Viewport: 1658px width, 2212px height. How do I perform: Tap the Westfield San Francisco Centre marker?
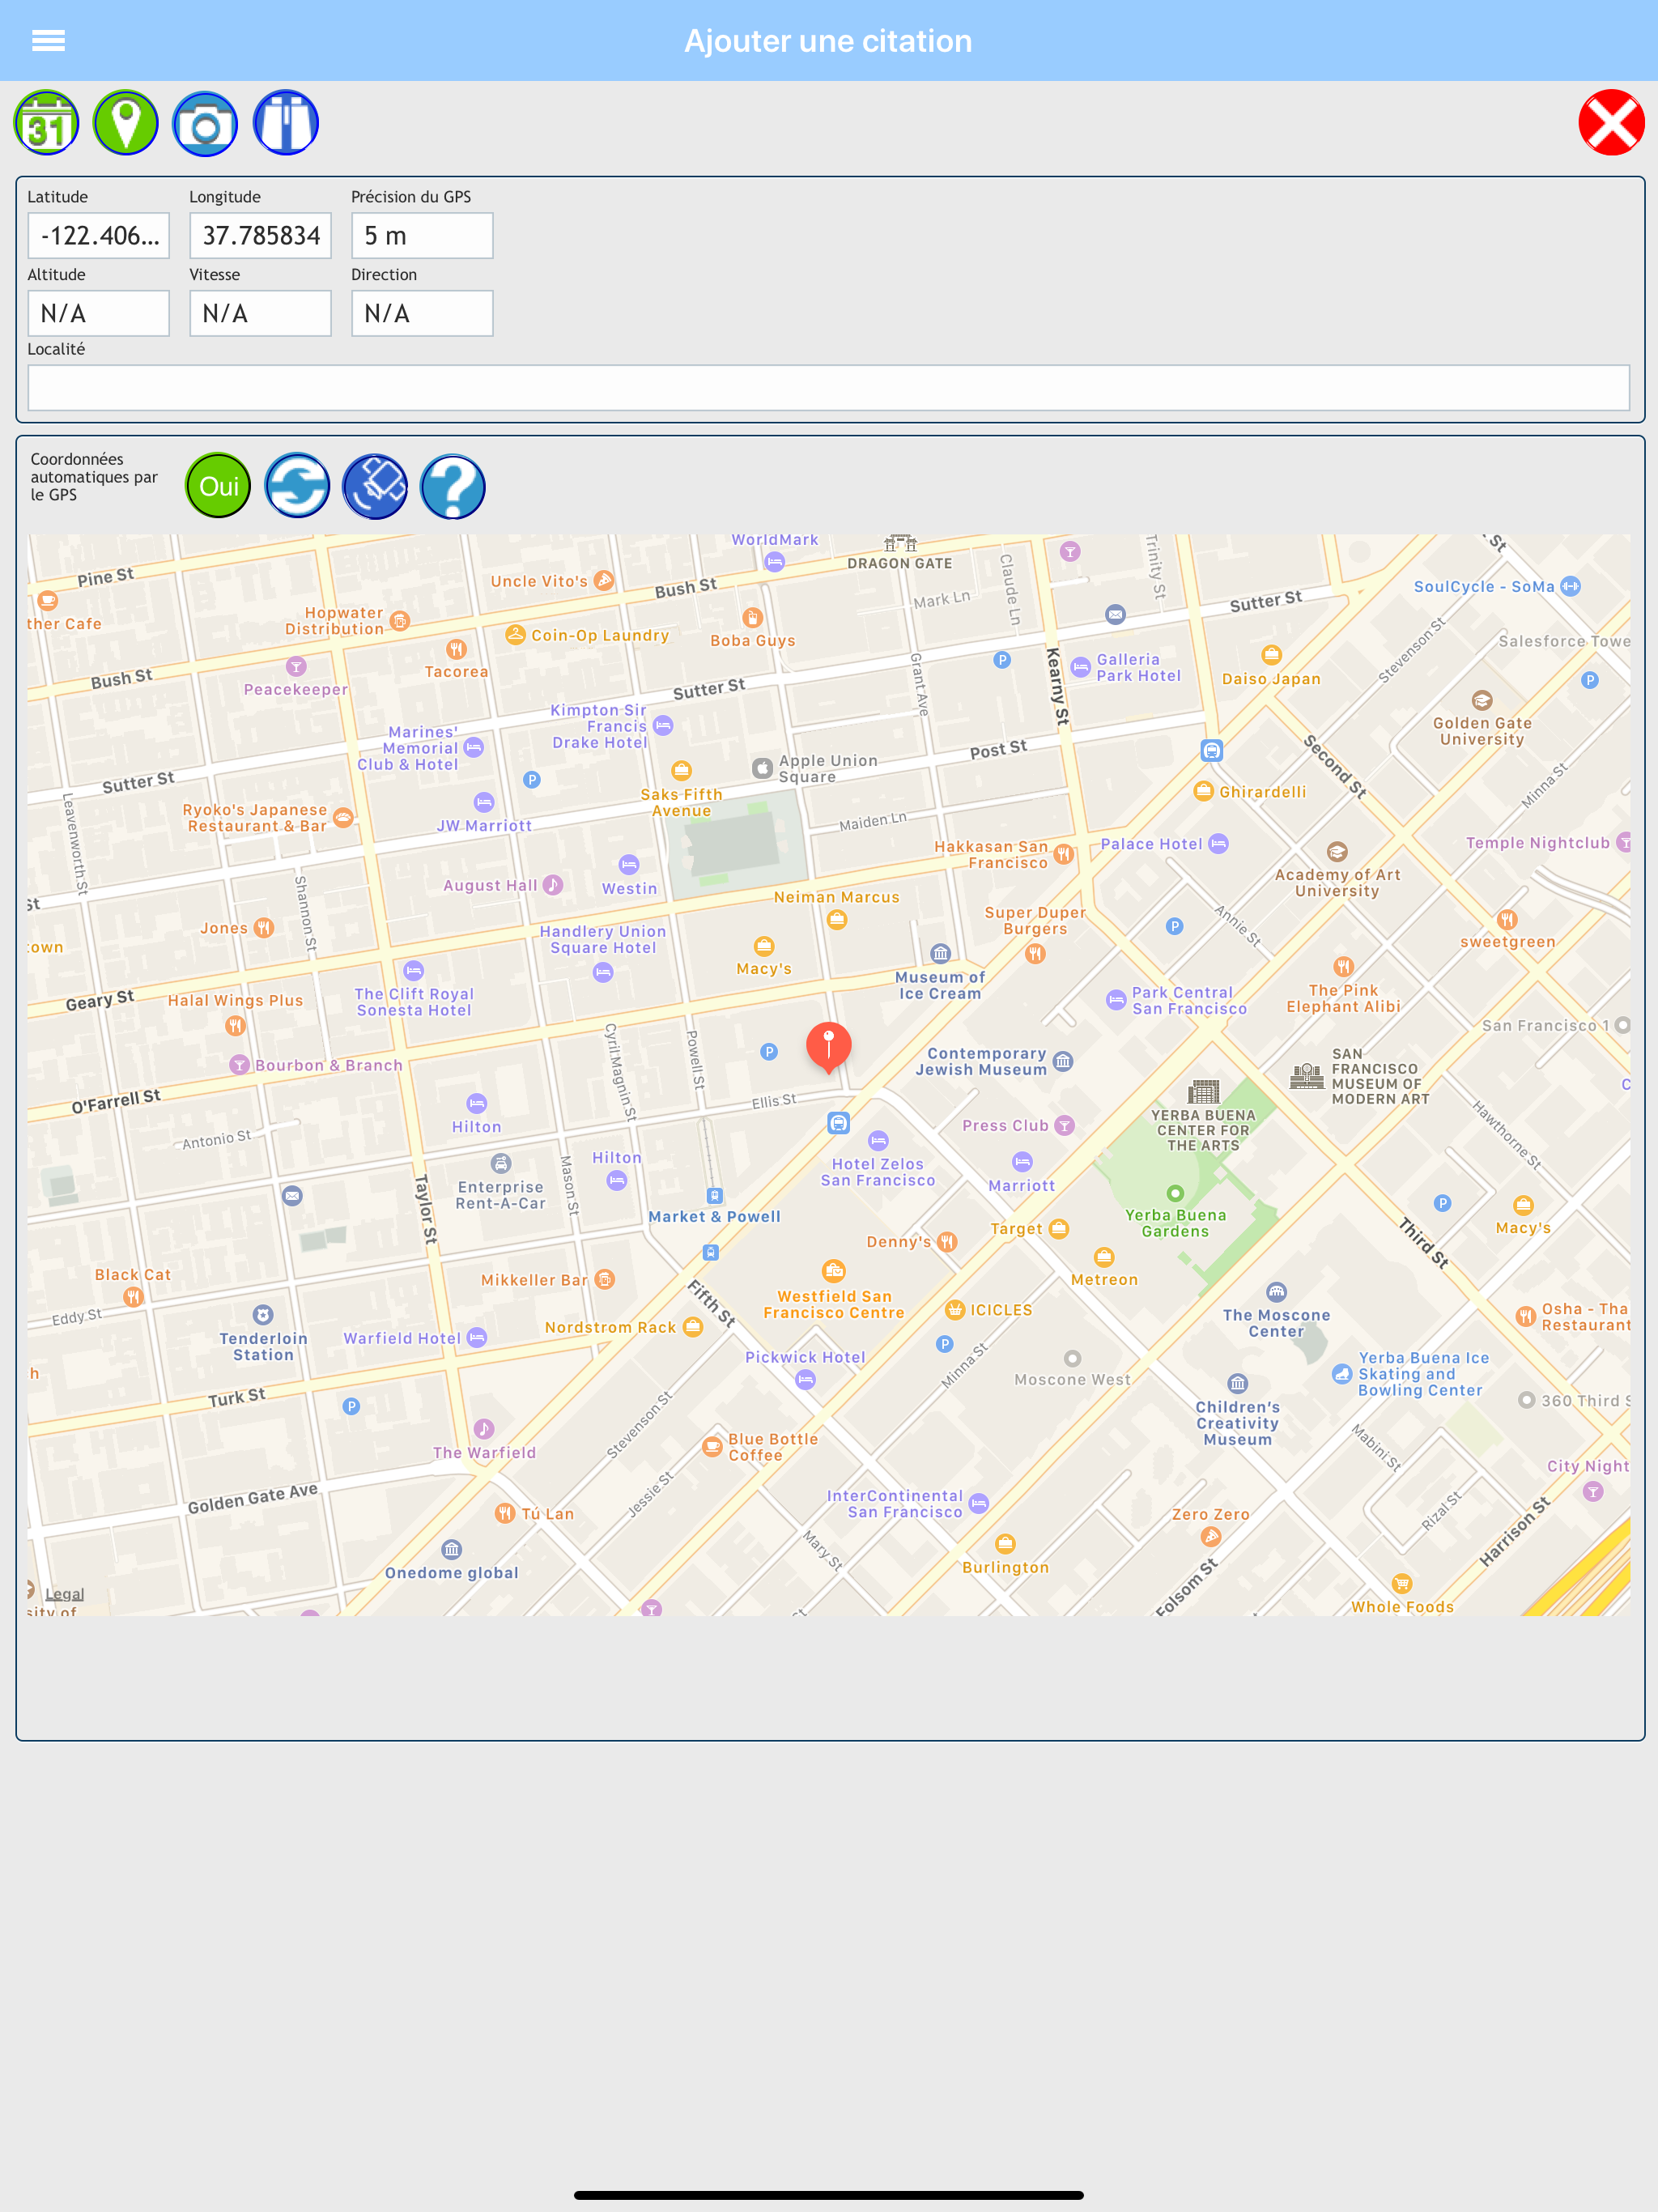point(833,1271)
